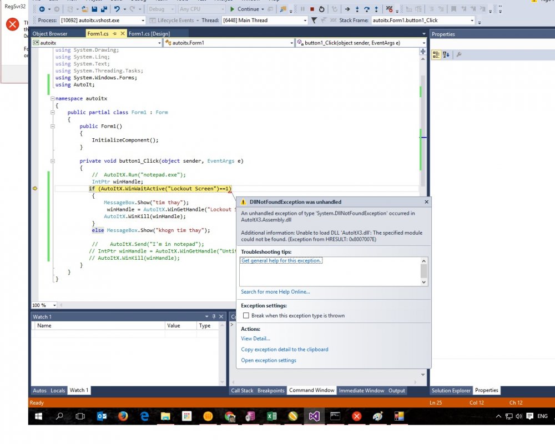Screen dimensions: 555x444
Task: Check 'Break when this exception type is thrown'
Action: (x=246, y=315)
